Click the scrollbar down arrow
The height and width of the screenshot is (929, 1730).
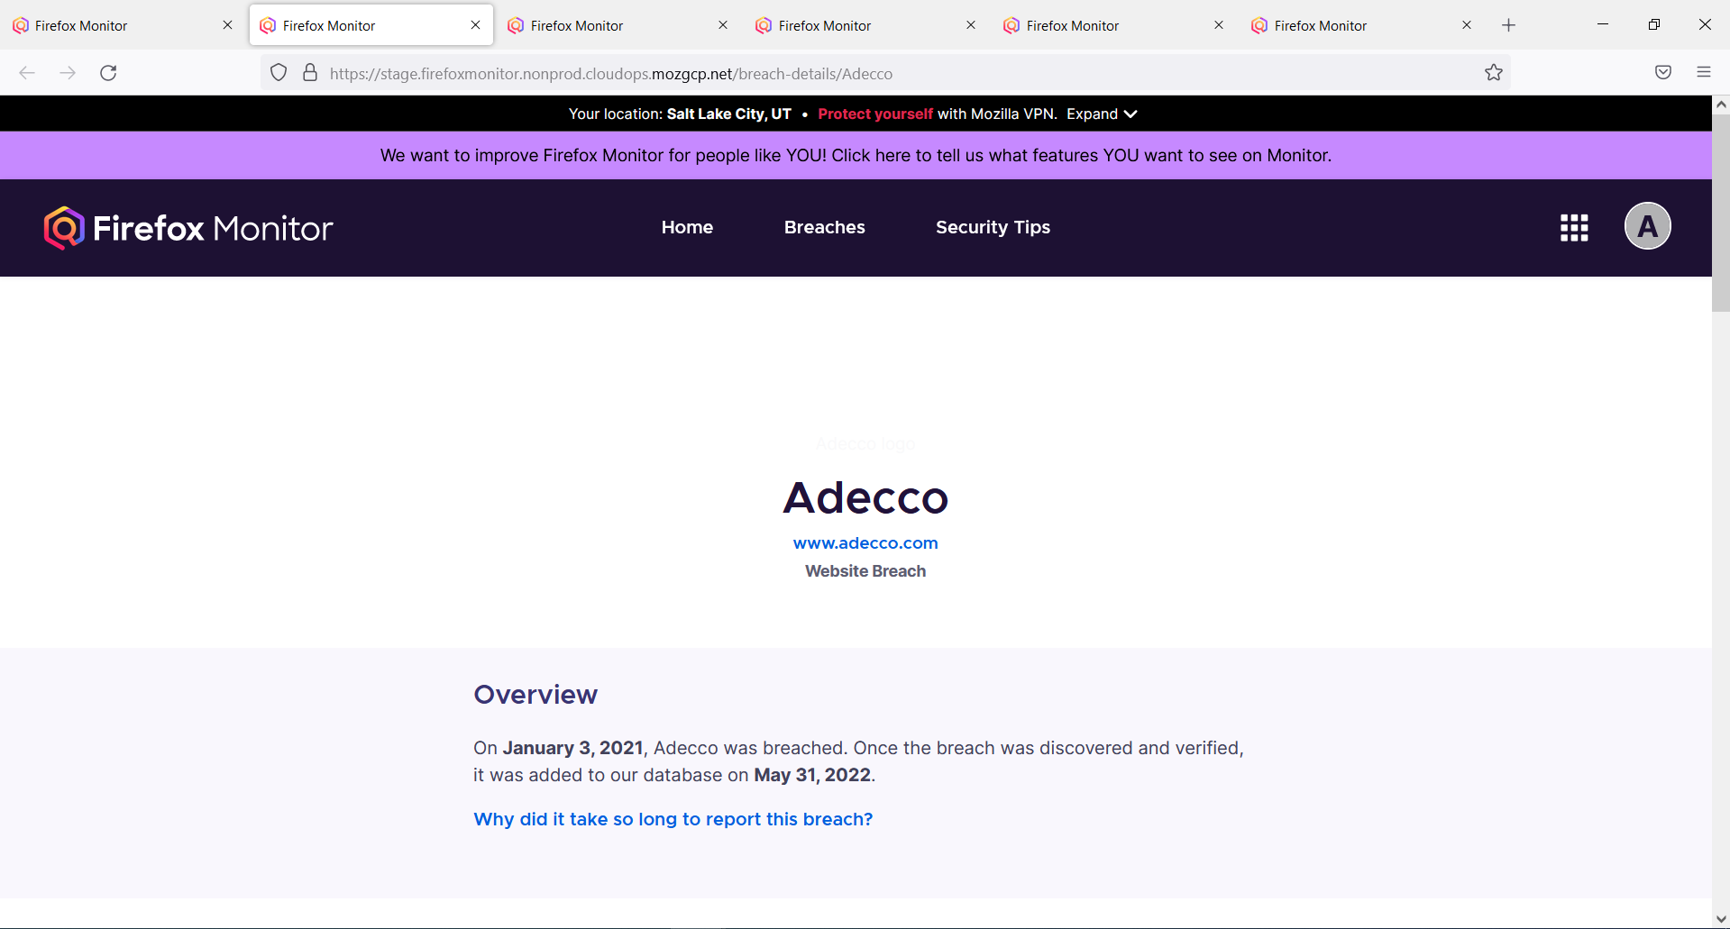pyautogui.click(x=1721, y=919)
